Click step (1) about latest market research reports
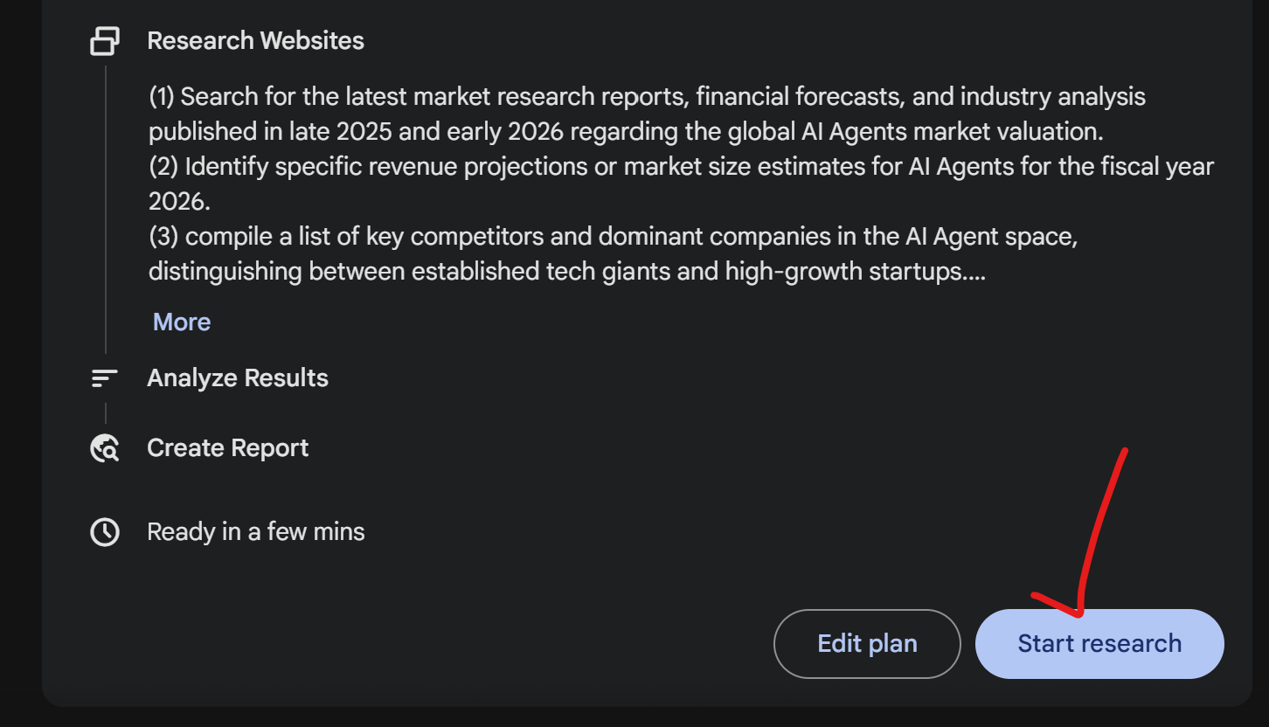Image resolution: width=1269 pixels, height=727 pixels. tap(647, 97)
